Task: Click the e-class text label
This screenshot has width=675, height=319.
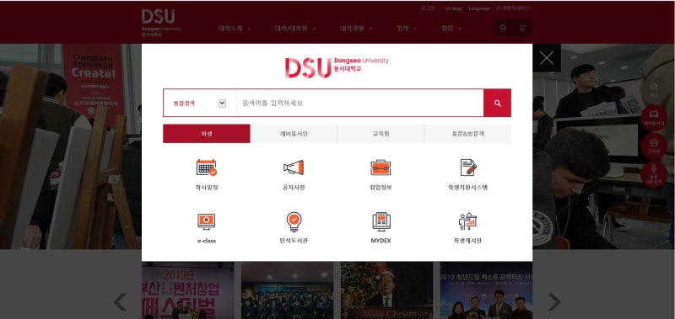Action: 207,241
